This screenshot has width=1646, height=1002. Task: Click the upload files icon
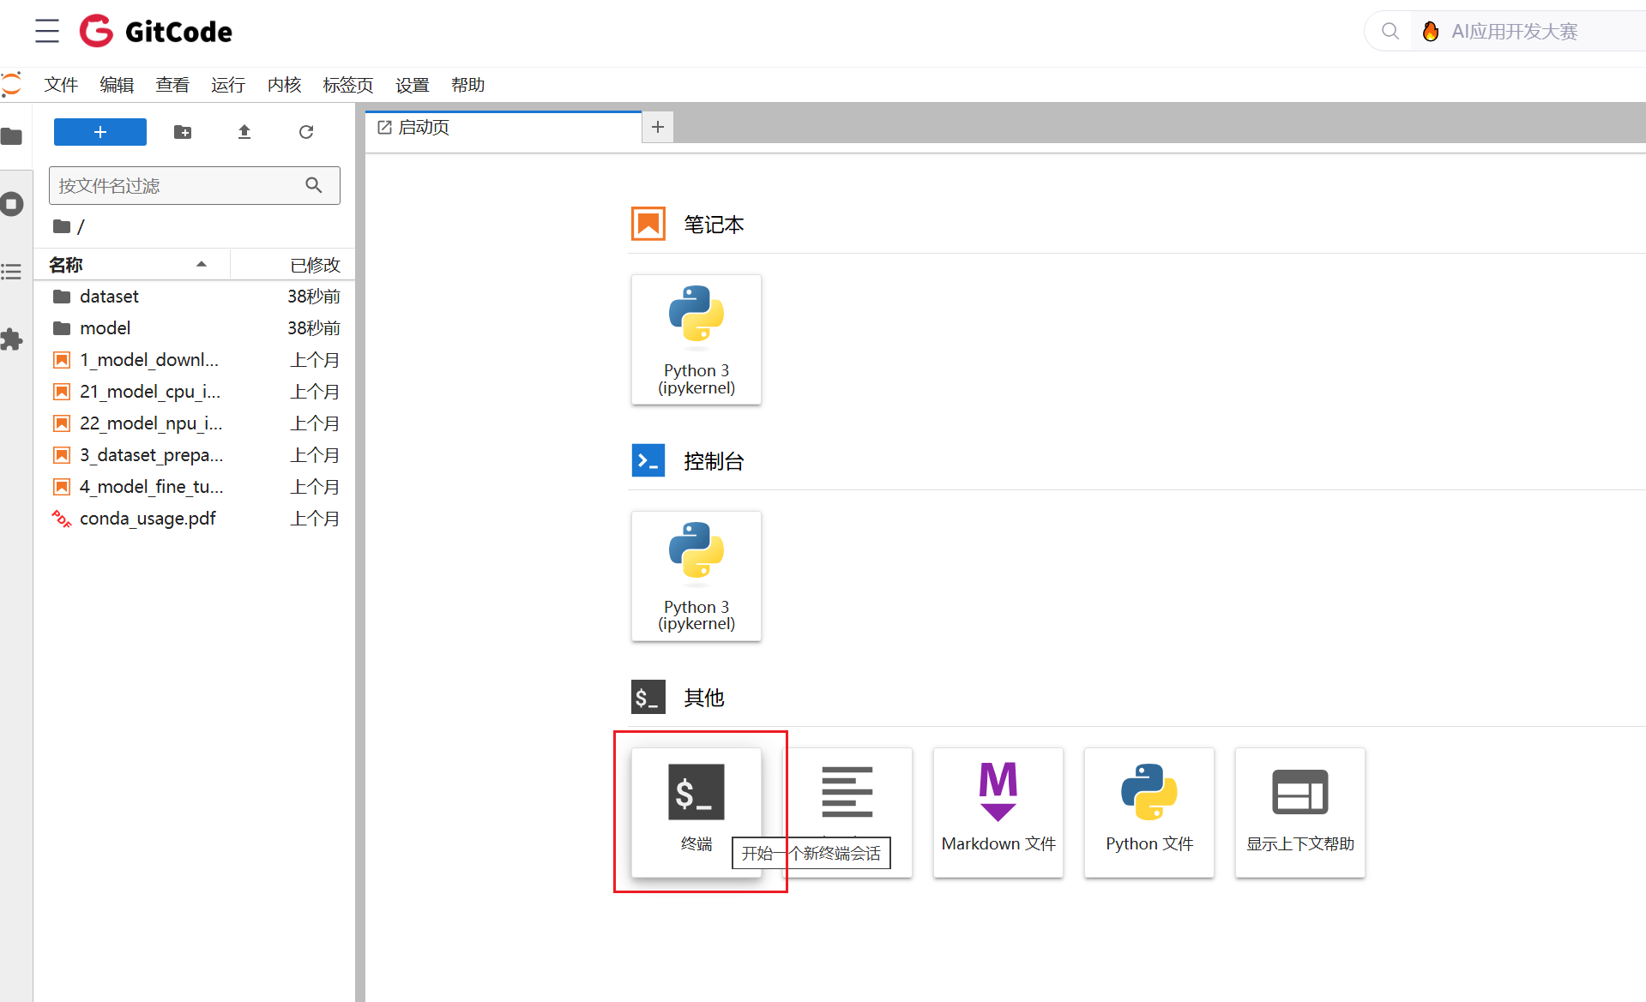pos(244,132)
